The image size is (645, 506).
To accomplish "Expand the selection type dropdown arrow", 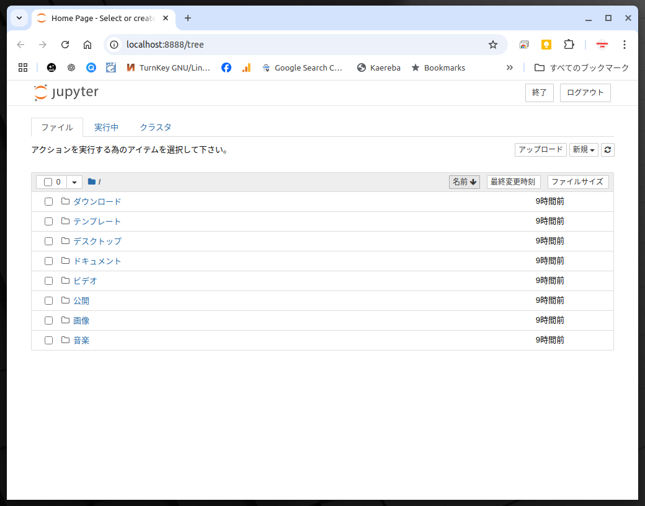I will (x=74, y=182).
